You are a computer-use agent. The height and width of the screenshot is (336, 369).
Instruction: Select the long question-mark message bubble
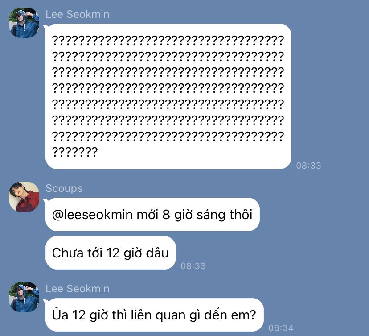click(x=168, y=96)
